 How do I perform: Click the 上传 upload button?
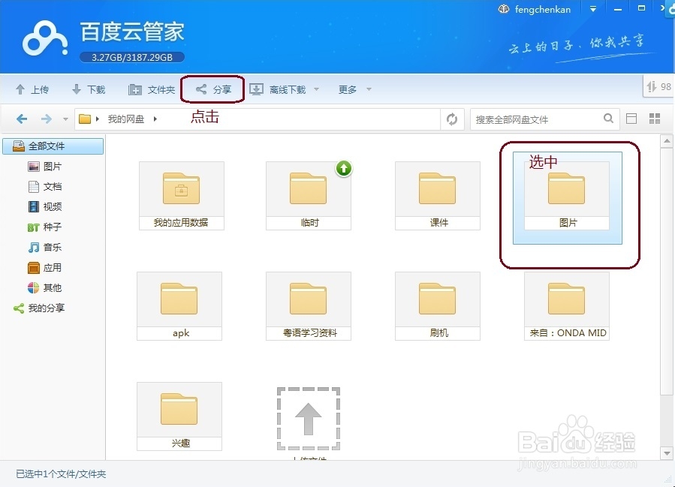[x=33, y=89]
